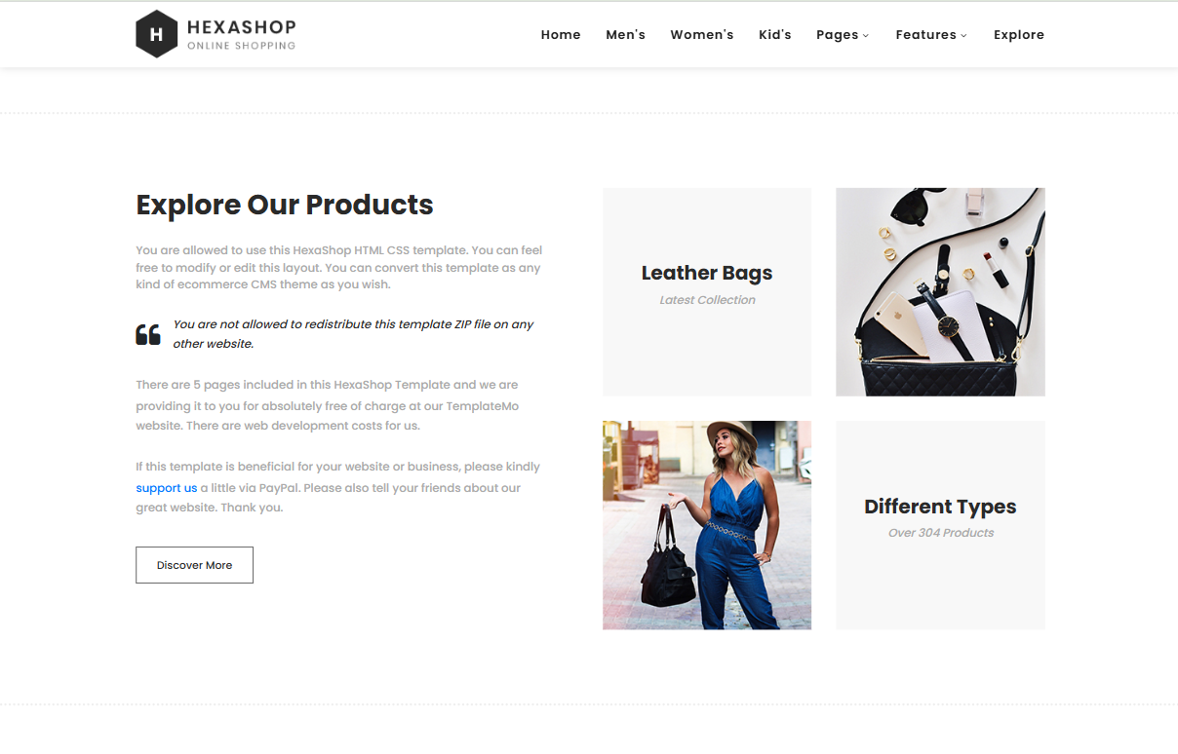1178x754 pixels.
Task: Click the Explore Our Products heading
Action: point(285,205)
